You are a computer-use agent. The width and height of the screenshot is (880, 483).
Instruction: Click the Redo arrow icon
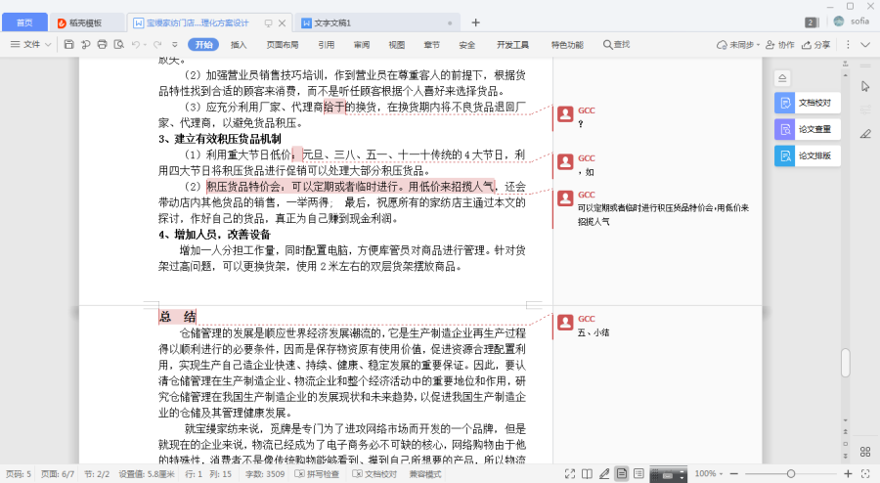click(x=157, y=44)
